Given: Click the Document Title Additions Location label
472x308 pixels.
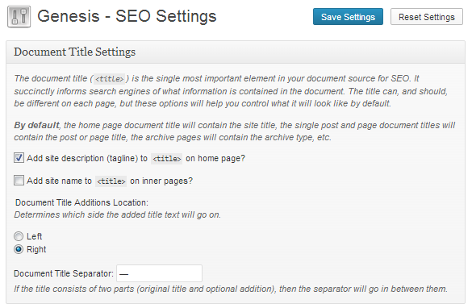Looking at the screenshot, I should tap(81, 202).
